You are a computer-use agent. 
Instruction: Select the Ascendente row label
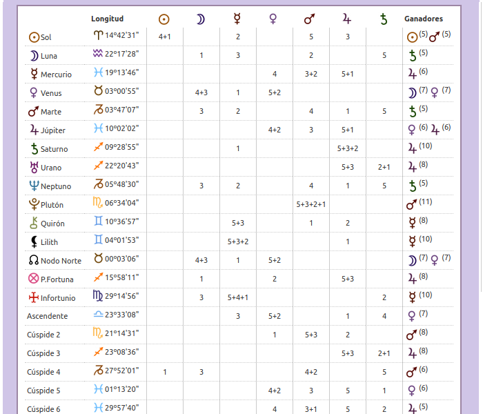pos(47,316)
